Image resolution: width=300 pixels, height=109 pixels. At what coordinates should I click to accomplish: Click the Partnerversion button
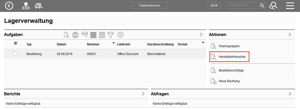click(x=149, y=6)
